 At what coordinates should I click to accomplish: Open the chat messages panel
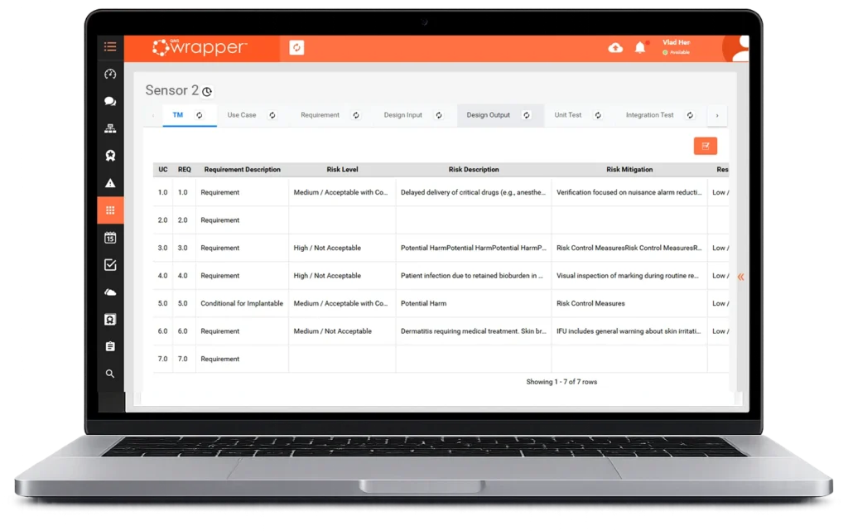[x=110, y=101]
